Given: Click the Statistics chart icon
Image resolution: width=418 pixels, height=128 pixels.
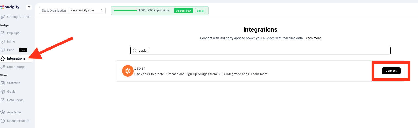Looking at the screenshot, I should click(3, 83).
